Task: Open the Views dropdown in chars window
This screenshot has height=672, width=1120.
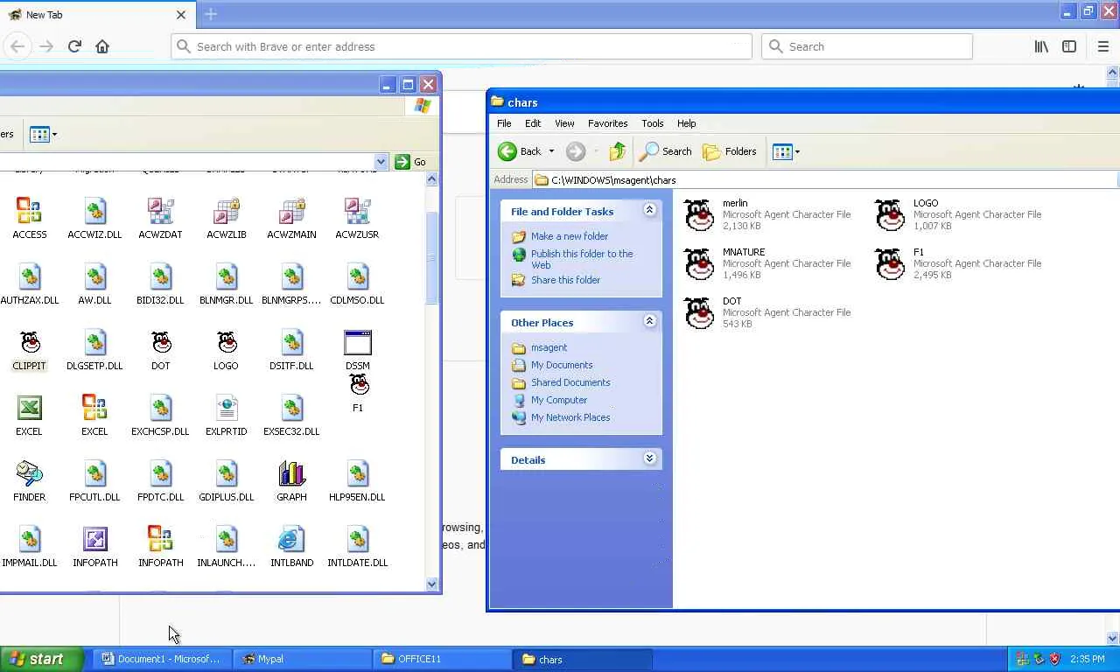Action: (786, 151)
